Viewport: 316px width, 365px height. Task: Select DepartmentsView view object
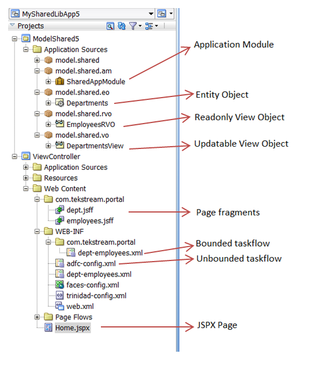pos(95,146)
